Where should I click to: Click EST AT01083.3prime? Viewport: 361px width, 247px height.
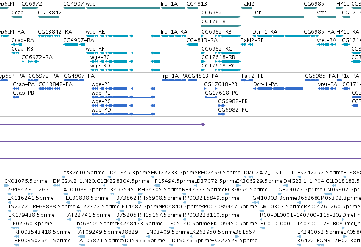(85, 190)
